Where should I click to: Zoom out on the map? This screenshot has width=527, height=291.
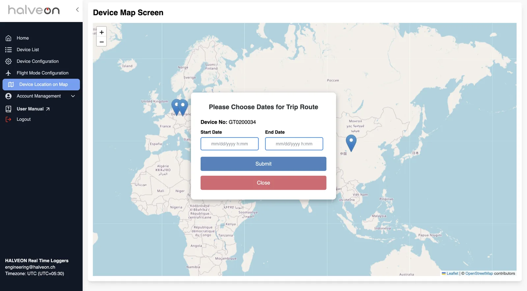click(101, 42)
